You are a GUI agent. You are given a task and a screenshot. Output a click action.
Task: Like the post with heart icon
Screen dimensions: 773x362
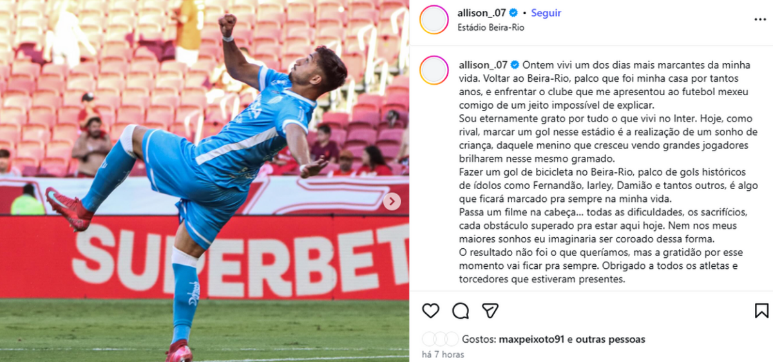coord(430,311)
